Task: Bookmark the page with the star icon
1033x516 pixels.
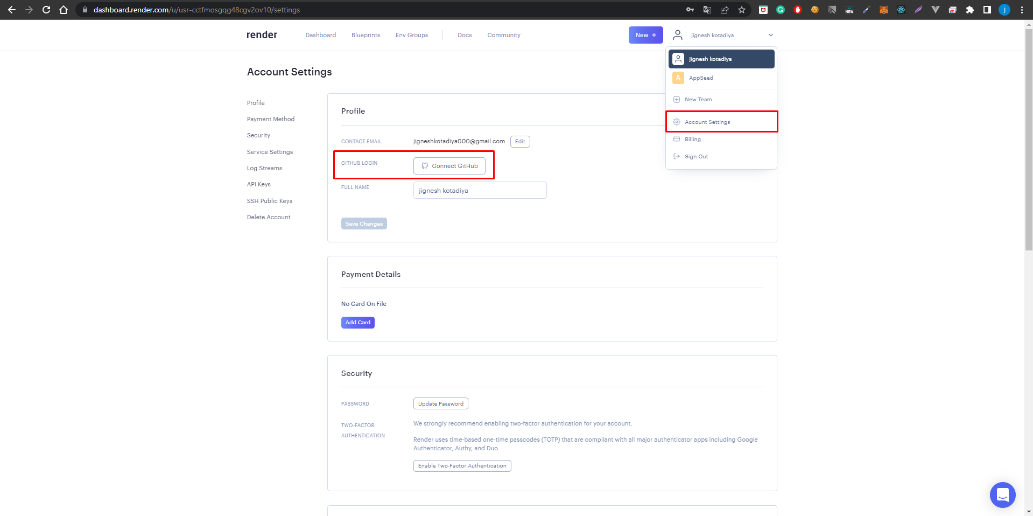Action: (x=742, y=9)
